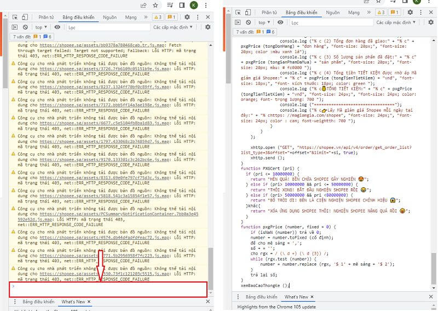438x311 pixels.
Task: Click the 'Lọc' filter field in left console
Action: click(108, 27)
